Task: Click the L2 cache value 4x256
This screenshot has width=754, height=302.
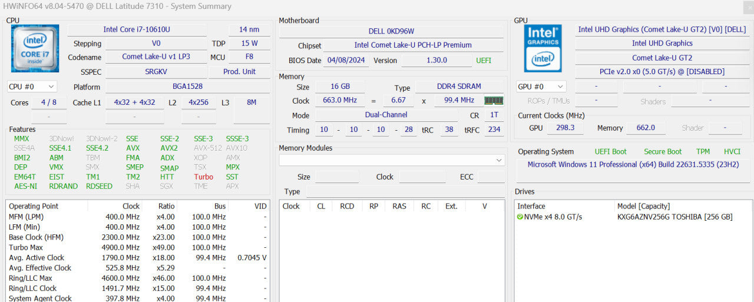Action: point(199,102)
